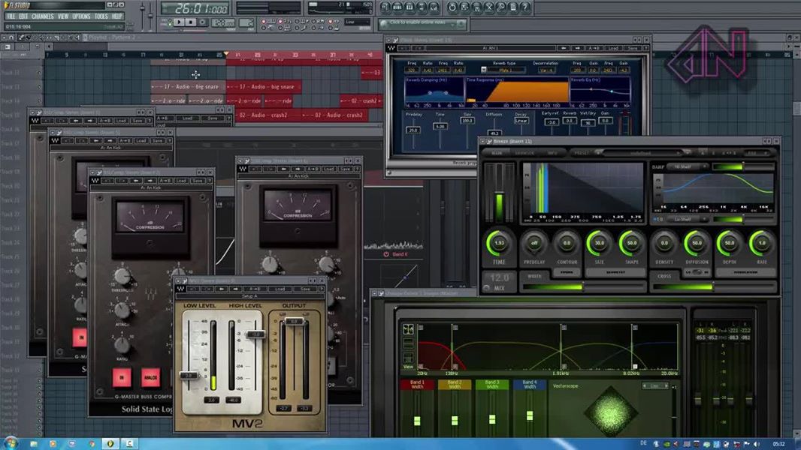Click the Linear decay button in reverb
The width and height of the screenshot is (801, 450).
pyautogui.click(x=521, y=121)
